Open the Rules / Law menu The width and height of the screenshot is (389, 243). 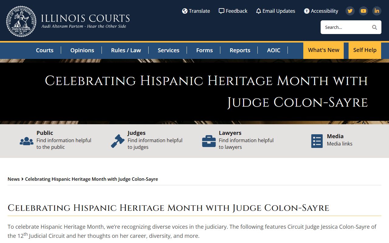[126, 50]
